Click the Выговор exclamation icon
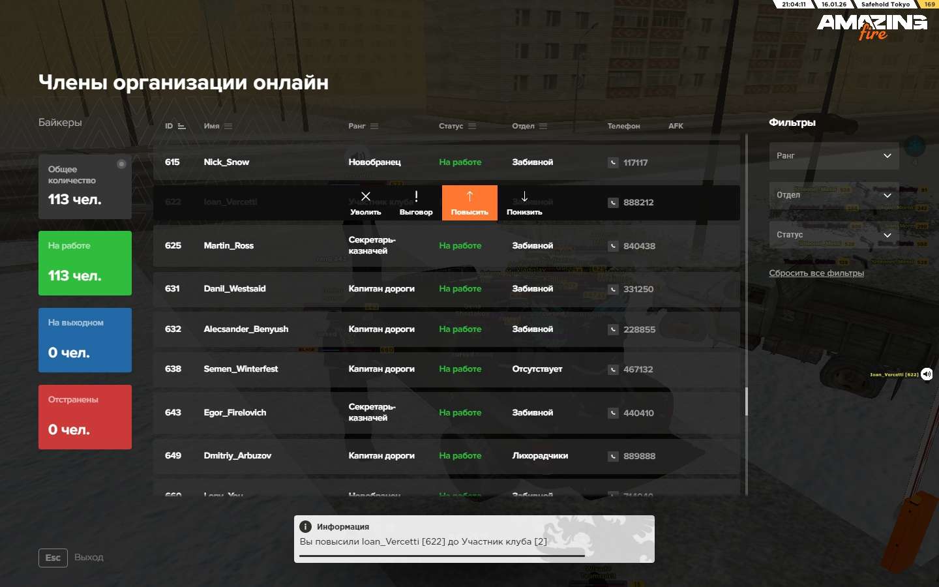Image resolution: width=939 pixels, height=587 pixels. tap(416, 197)
